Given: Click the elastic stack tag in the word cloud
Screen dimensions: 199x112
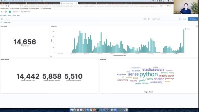Looking at the screenshot, I should (167, 76).
